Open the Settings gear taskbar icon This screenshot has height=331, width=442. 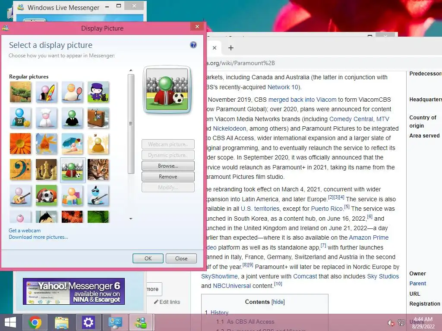(88, 322)
